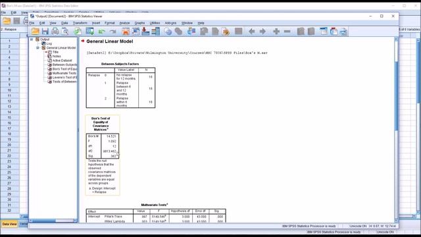Image resolution: width=421 pixels, height=237 pixels.
Task: Select Between-Subjects Factors in outline tree
Action: point(64,65)
